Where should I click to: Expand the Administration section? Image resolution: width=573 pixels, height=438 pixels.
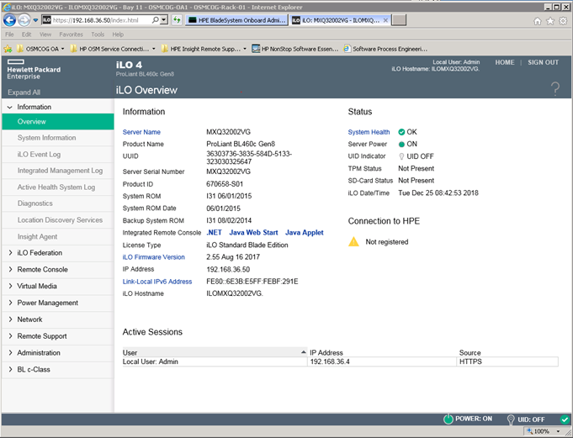pos(10,352)
